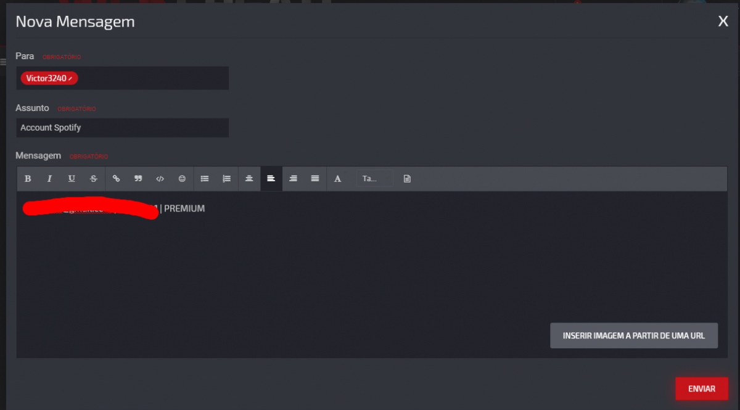Image resolution: width=740 pixels, height=410 pixels.
Task: Right-align the message text
Action: pos(293,179)
